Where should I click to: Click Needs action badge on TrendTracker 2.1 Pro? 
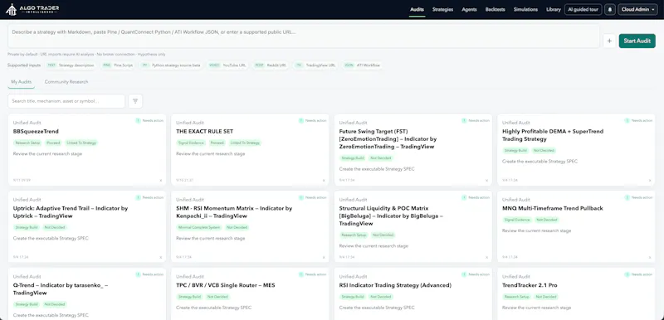click(638, 274)
